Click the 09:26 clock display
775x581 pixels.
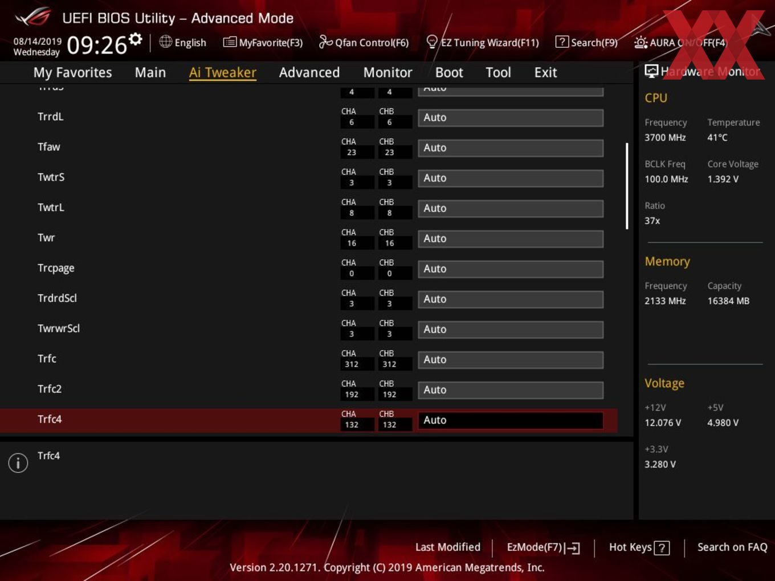click(x=97, y=45)
